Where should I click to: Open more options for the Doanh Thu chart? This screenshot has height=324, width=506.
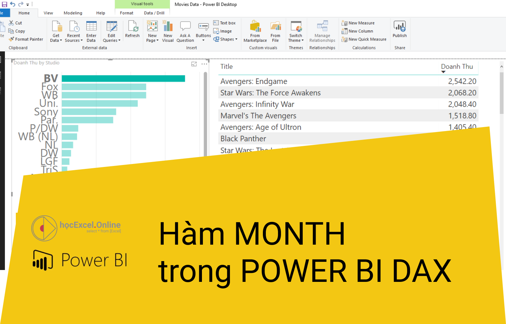204,64
